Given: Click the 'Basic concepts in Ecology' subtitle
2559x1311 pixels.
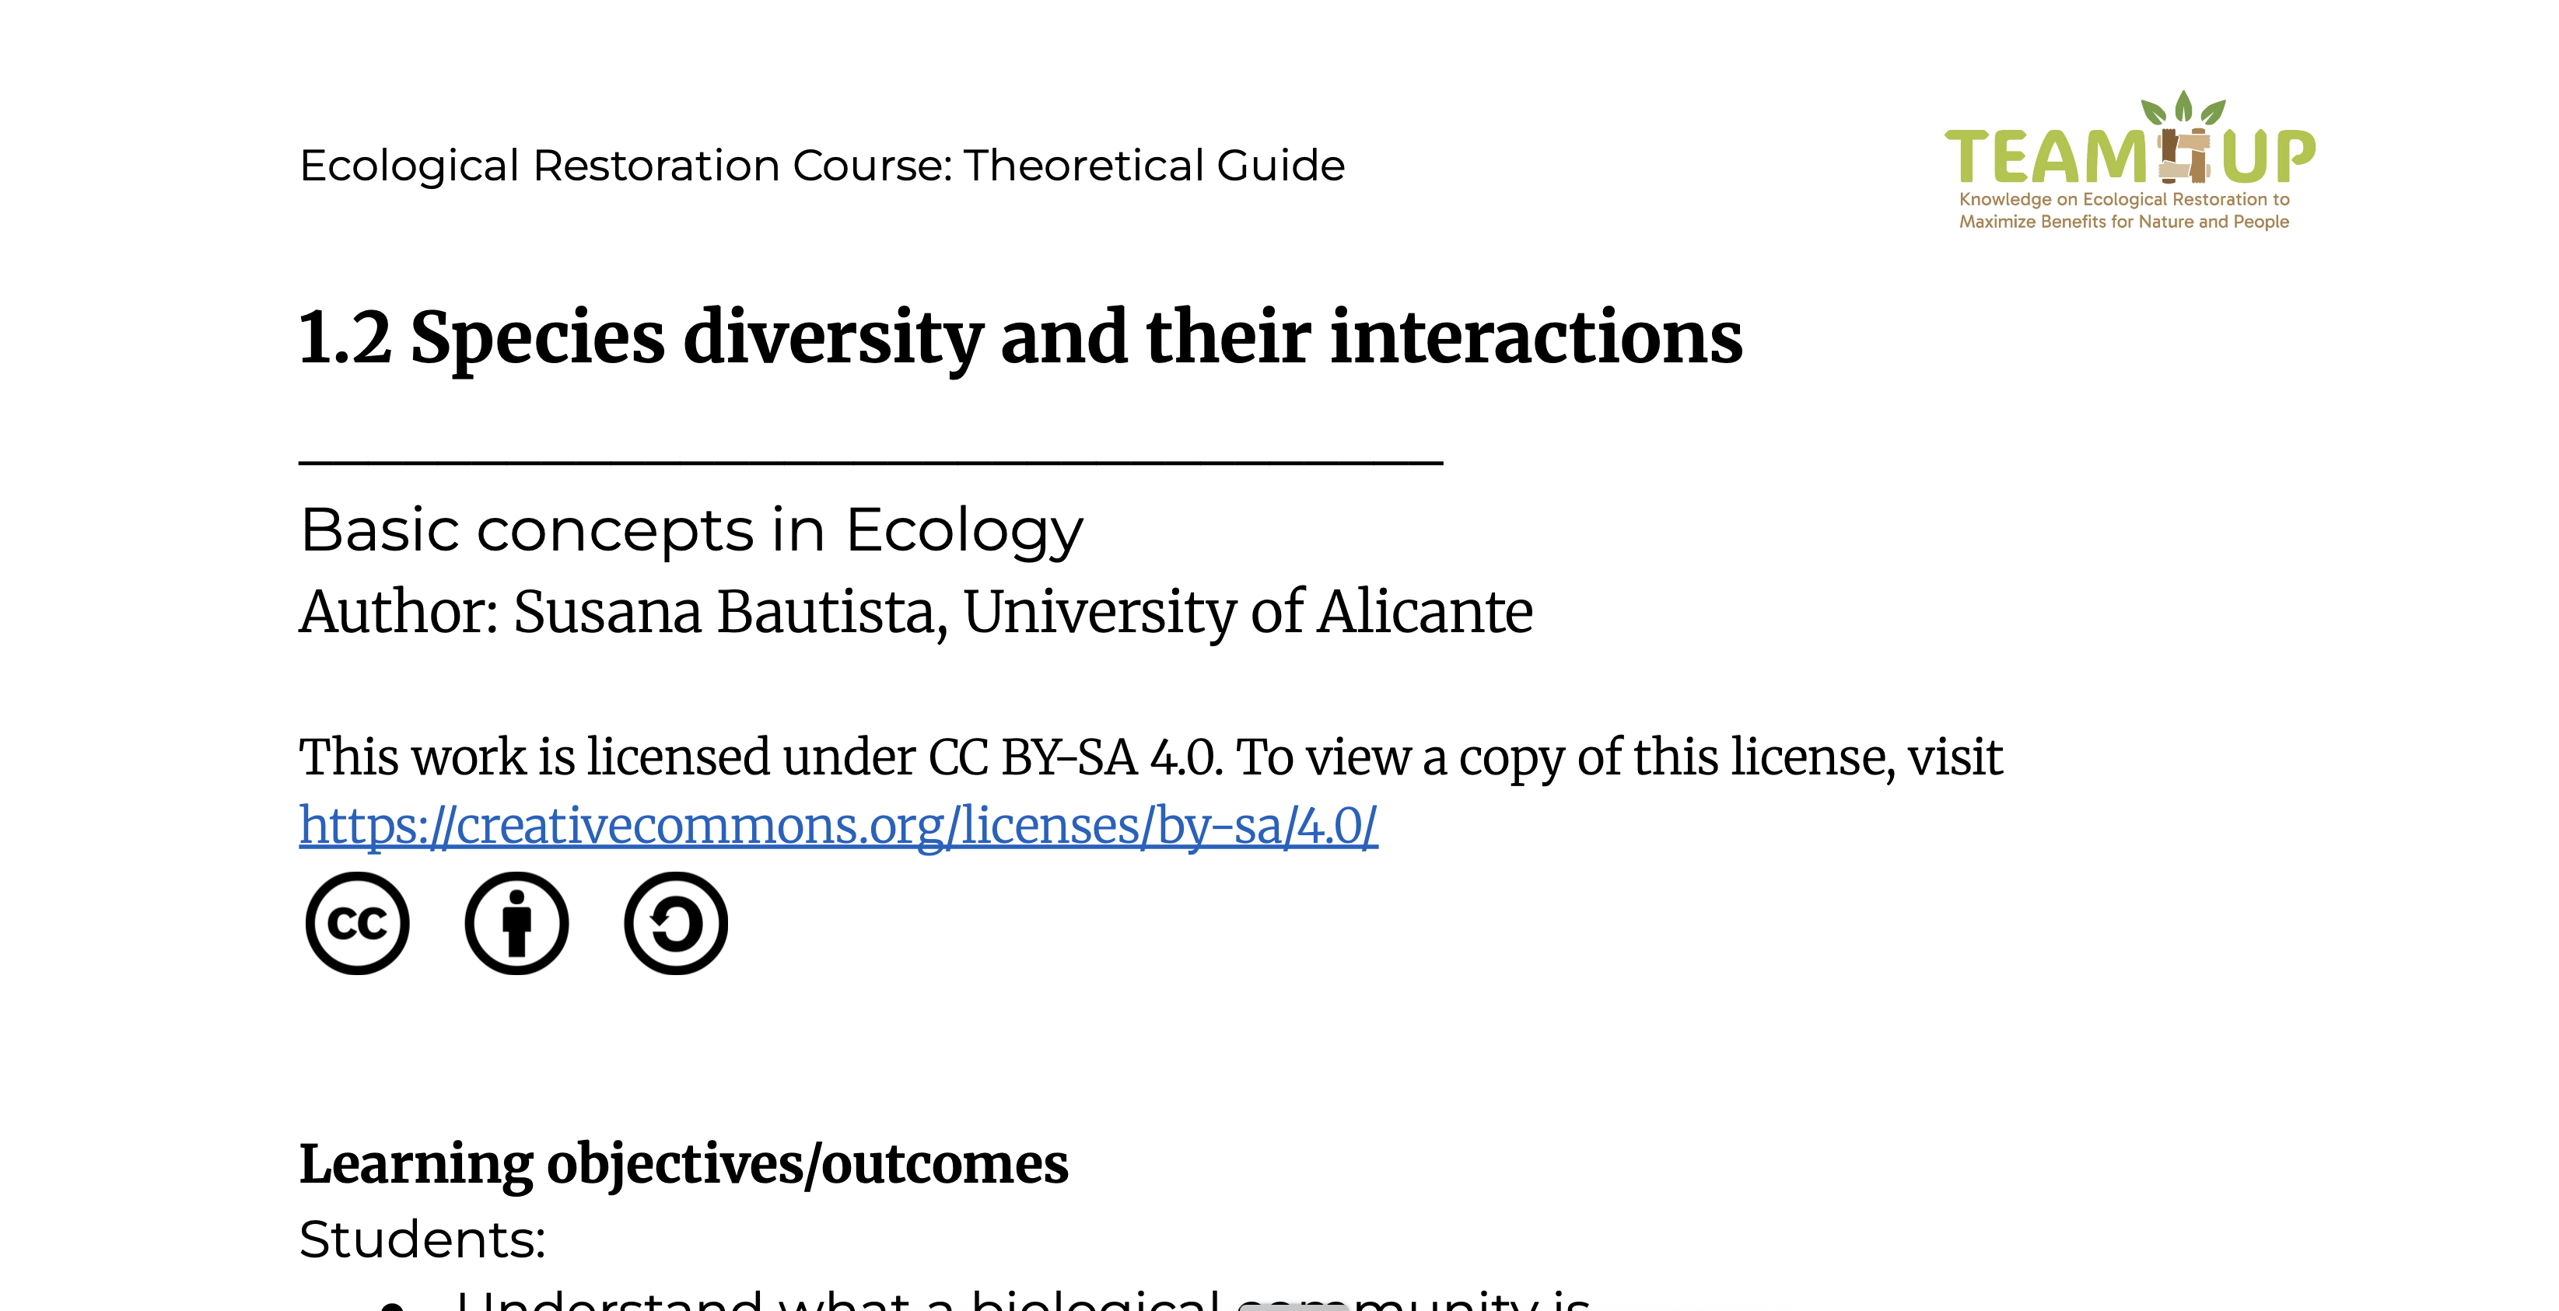Looking at the screenshot, I should (691, 531).
